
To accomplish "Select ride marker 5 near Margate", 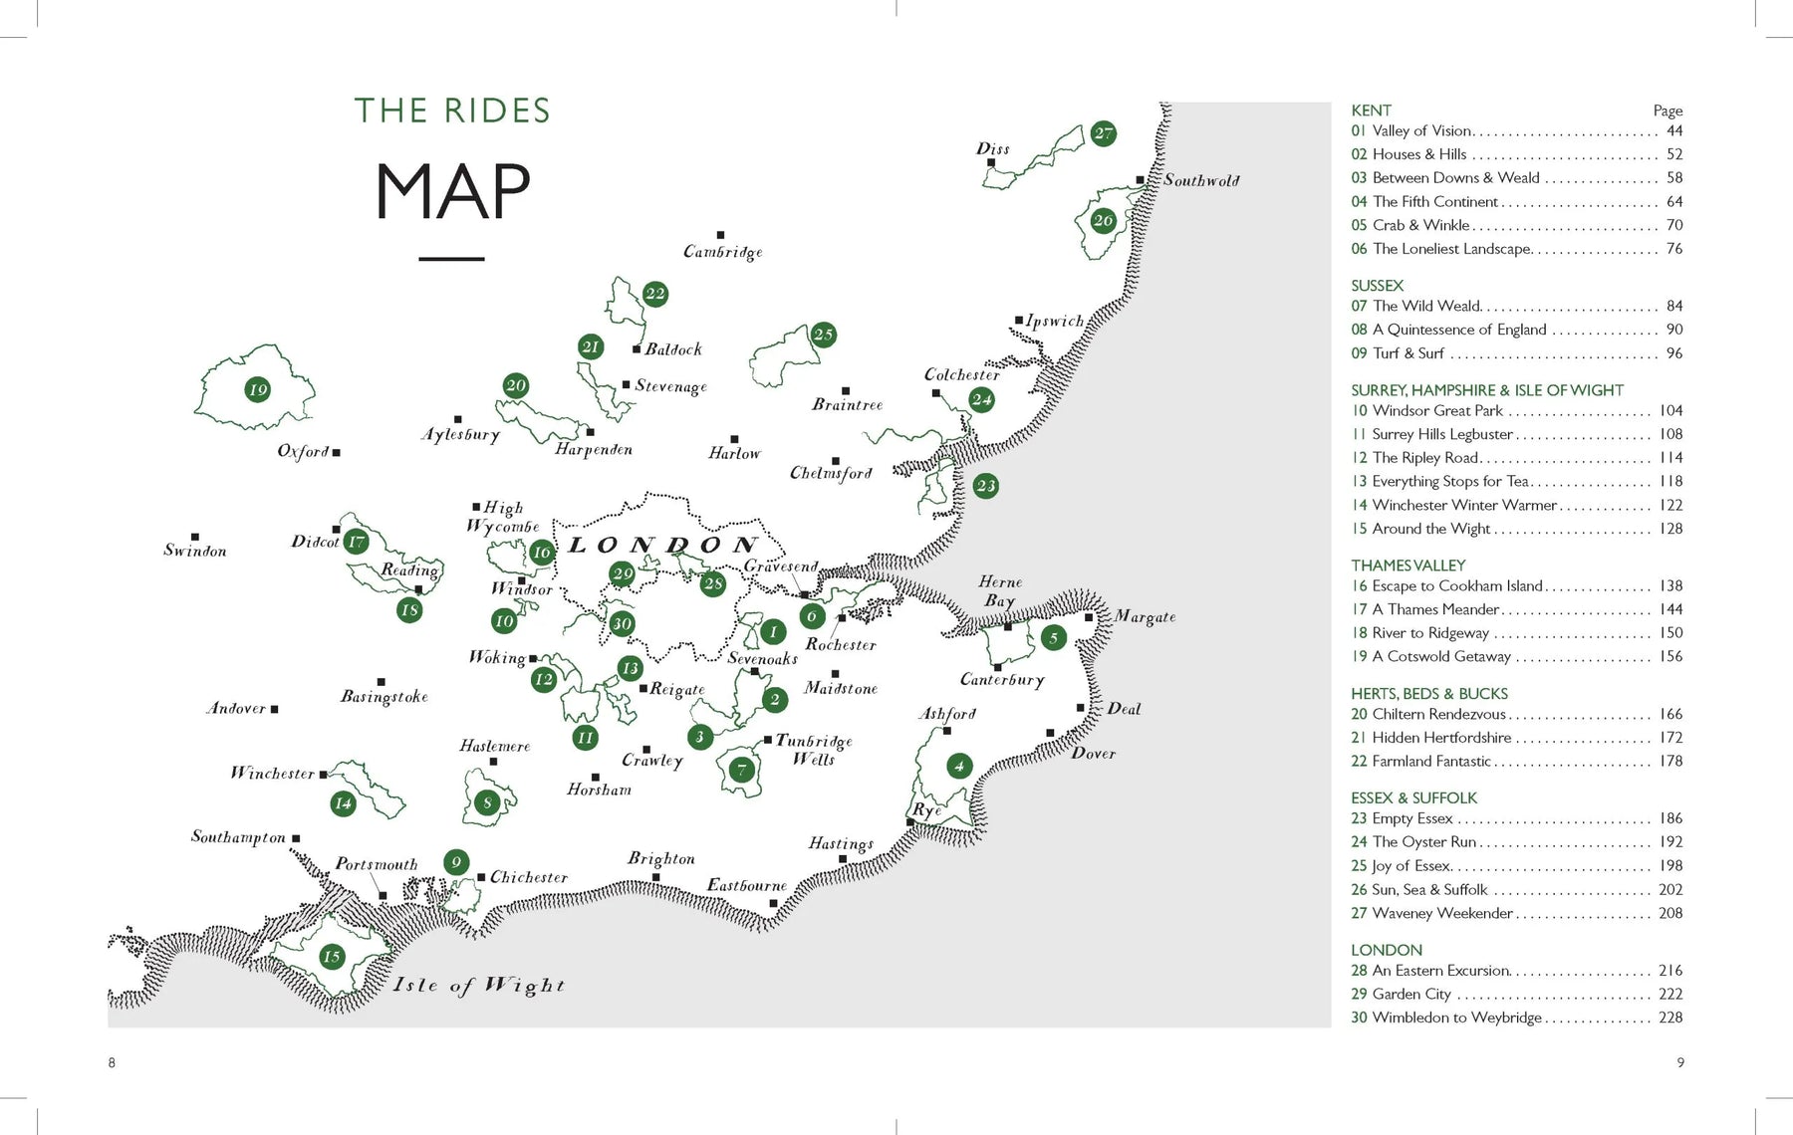I will click(x=1053, y=637).
